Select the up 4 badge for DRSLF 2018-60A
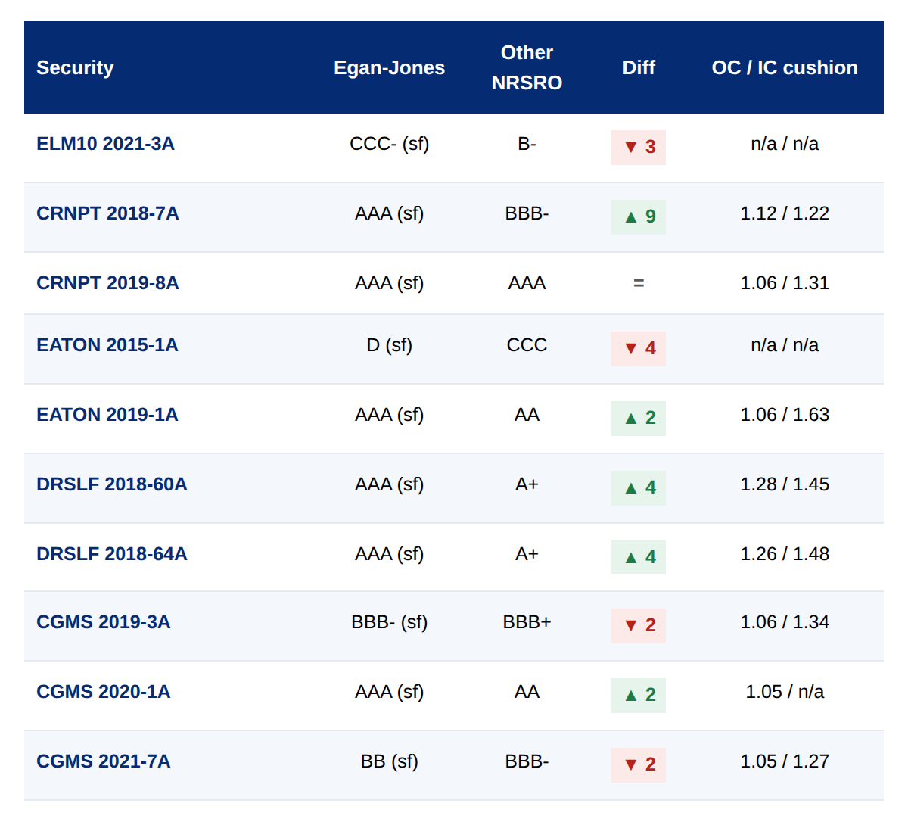908x822 pixels. [x=639, y=487]
